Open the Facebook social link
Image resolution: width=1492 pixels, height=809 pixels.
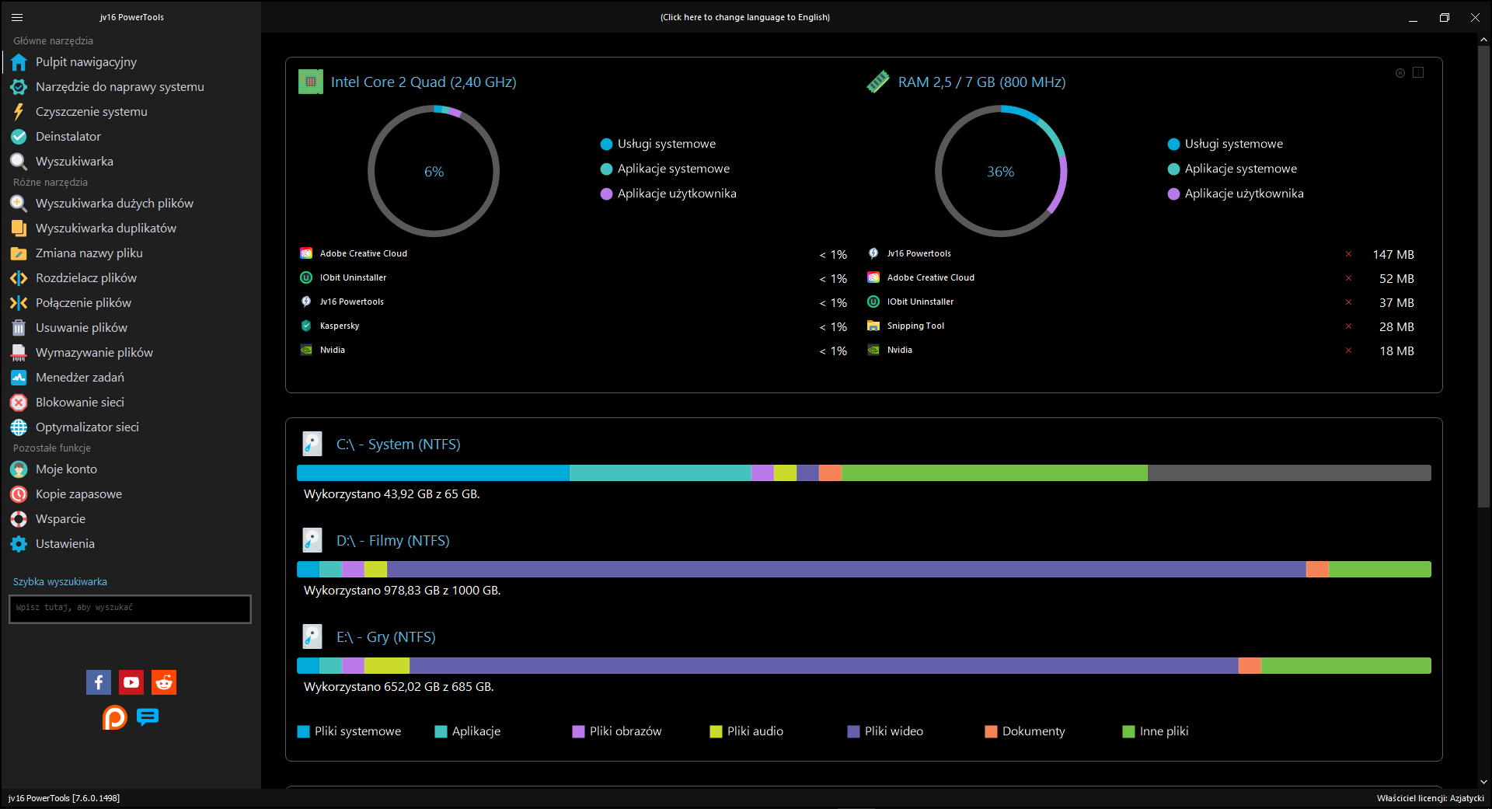pyautogui.click(x=99, y=682)
